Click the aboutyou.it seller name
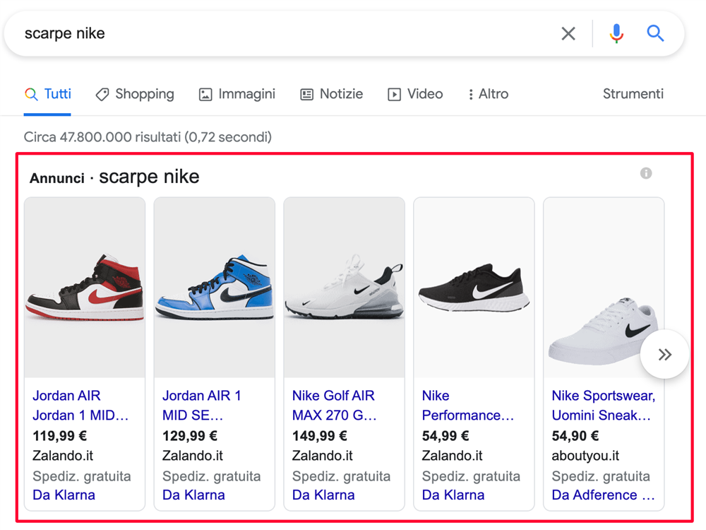This screenshot has width=706, height=530. coord(585,456)
